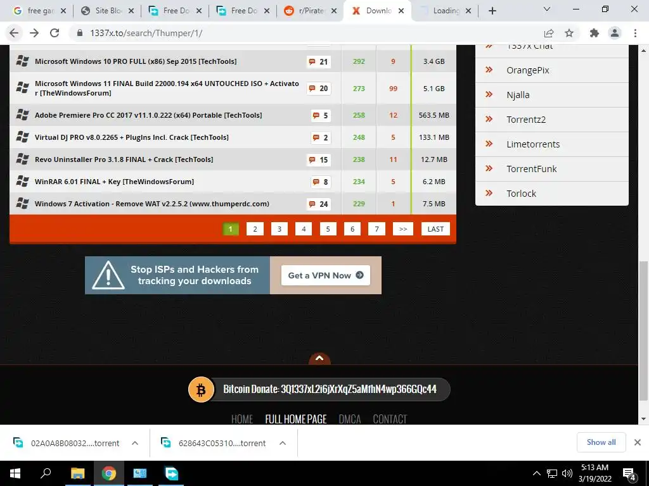Open File Explorer from the taskbar

pos(77,473)
